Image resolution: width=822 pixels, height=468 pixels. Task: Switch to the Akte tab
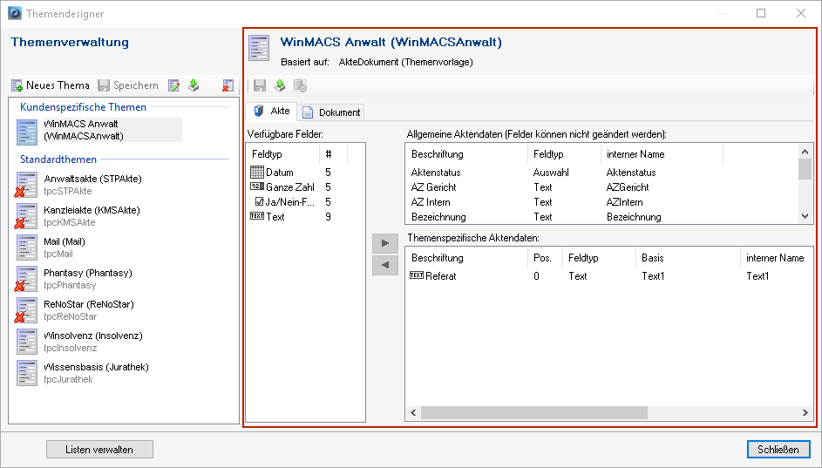[x=272, y=111]
